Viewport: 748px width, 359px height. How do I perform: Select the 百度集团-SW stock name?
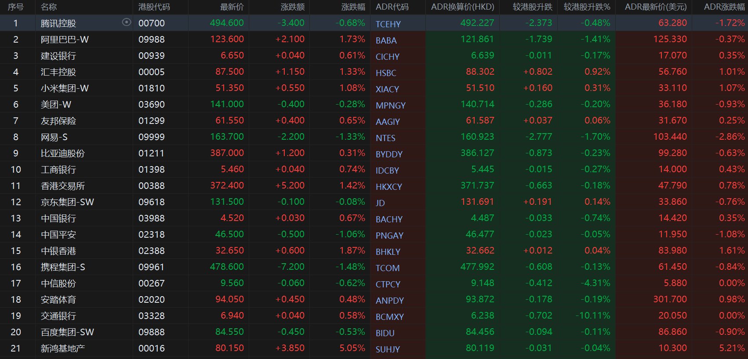pos(67,332)
